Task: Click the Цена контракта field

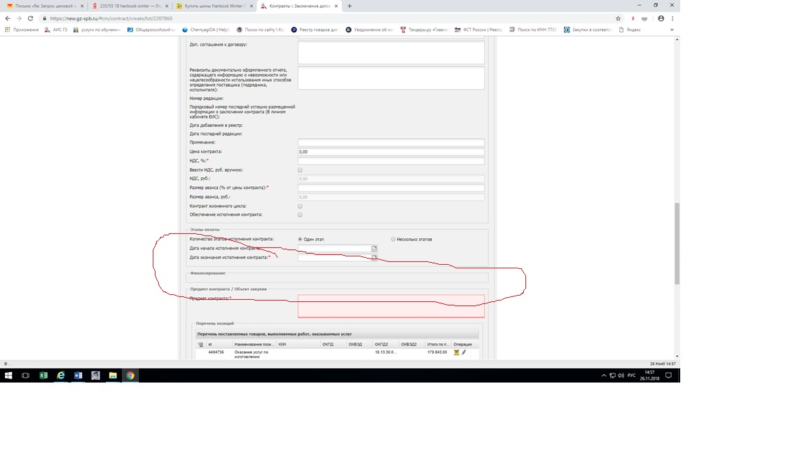Action: point(391,152)
